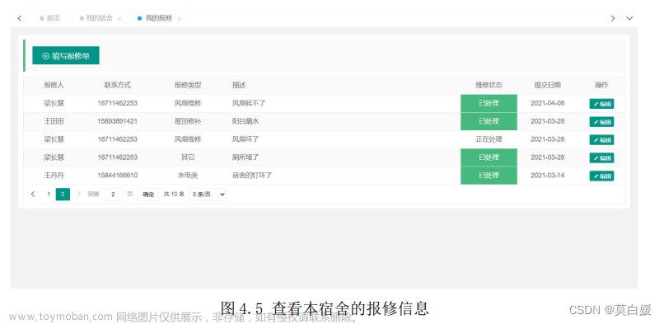
Task: Close the 我的宿舍 tab
Action: tap(119, 19)
